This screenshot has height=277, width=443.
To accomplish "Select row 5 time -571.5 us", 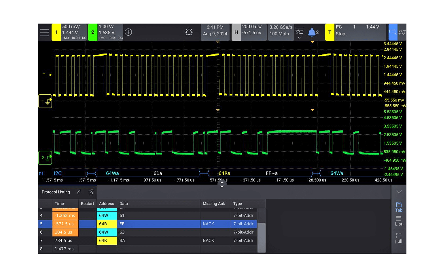I will pos(65,224).
